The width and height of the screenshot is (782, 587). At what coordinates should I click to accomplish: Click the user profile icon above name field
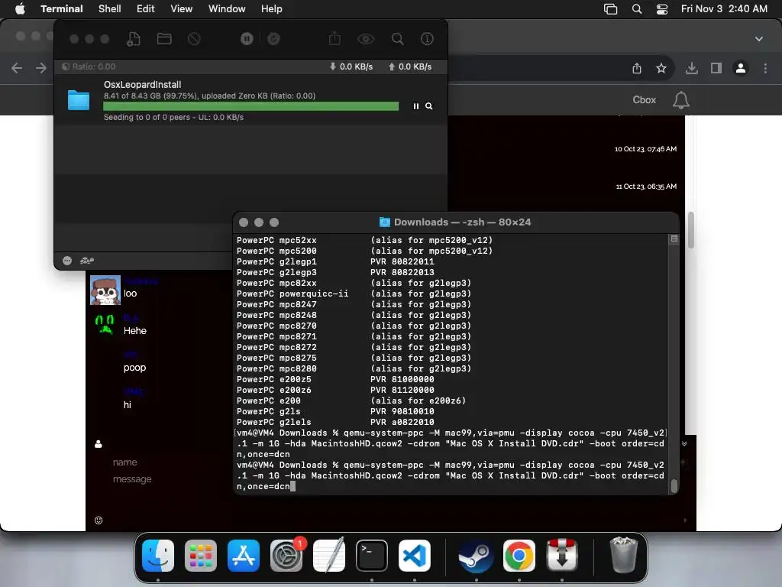pos(99,444)
